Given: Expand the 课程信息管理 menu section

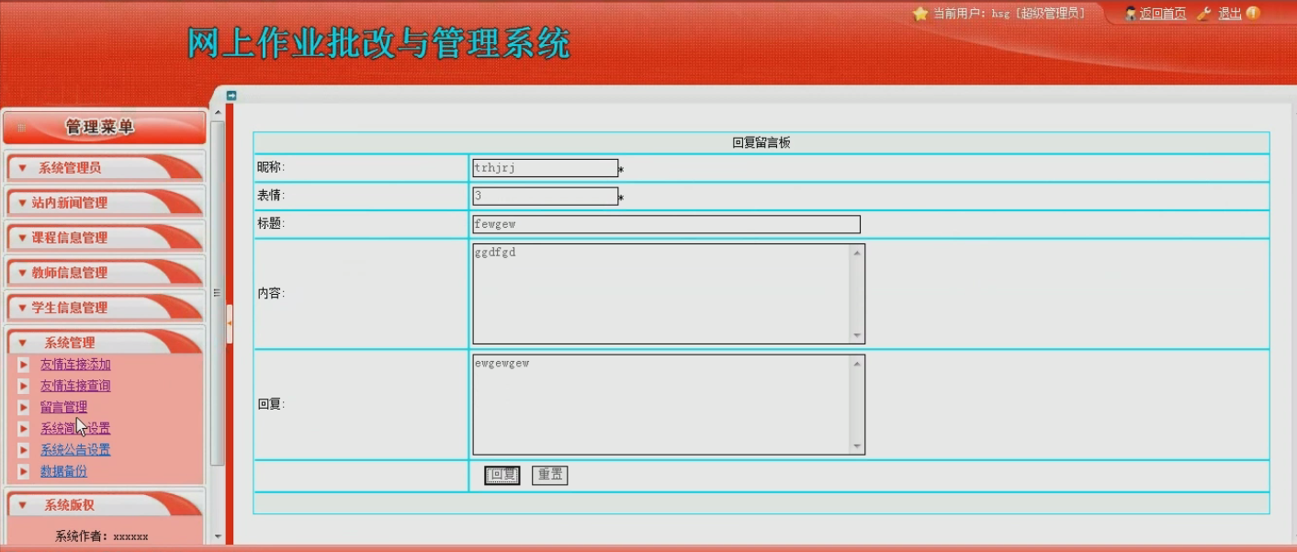Looking at the screenshot, I should pos(104,238).
